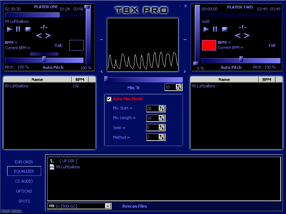Click the right arrow below the waveform display

point(185,72)
